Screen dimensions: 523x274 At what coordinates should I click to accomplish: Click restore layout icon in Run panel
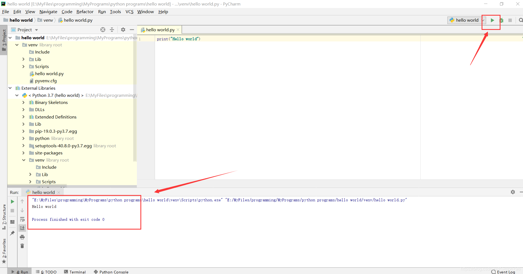pos(12,222)
